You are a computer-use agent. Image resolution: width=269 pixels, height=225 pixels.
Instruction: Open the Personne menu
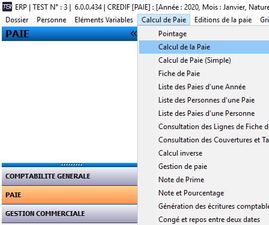pyautogui.click(x=51, y=20)
